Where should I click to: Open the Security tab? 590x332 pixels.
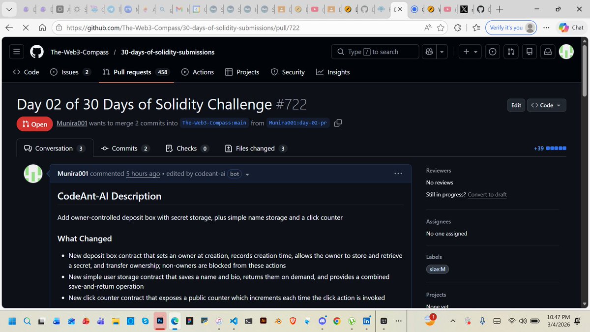[288, 72]
